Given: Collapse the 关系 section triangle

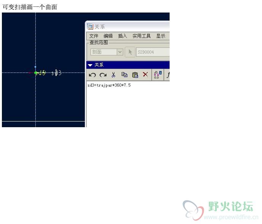Looking at the screenshot, I should (90, 65).
